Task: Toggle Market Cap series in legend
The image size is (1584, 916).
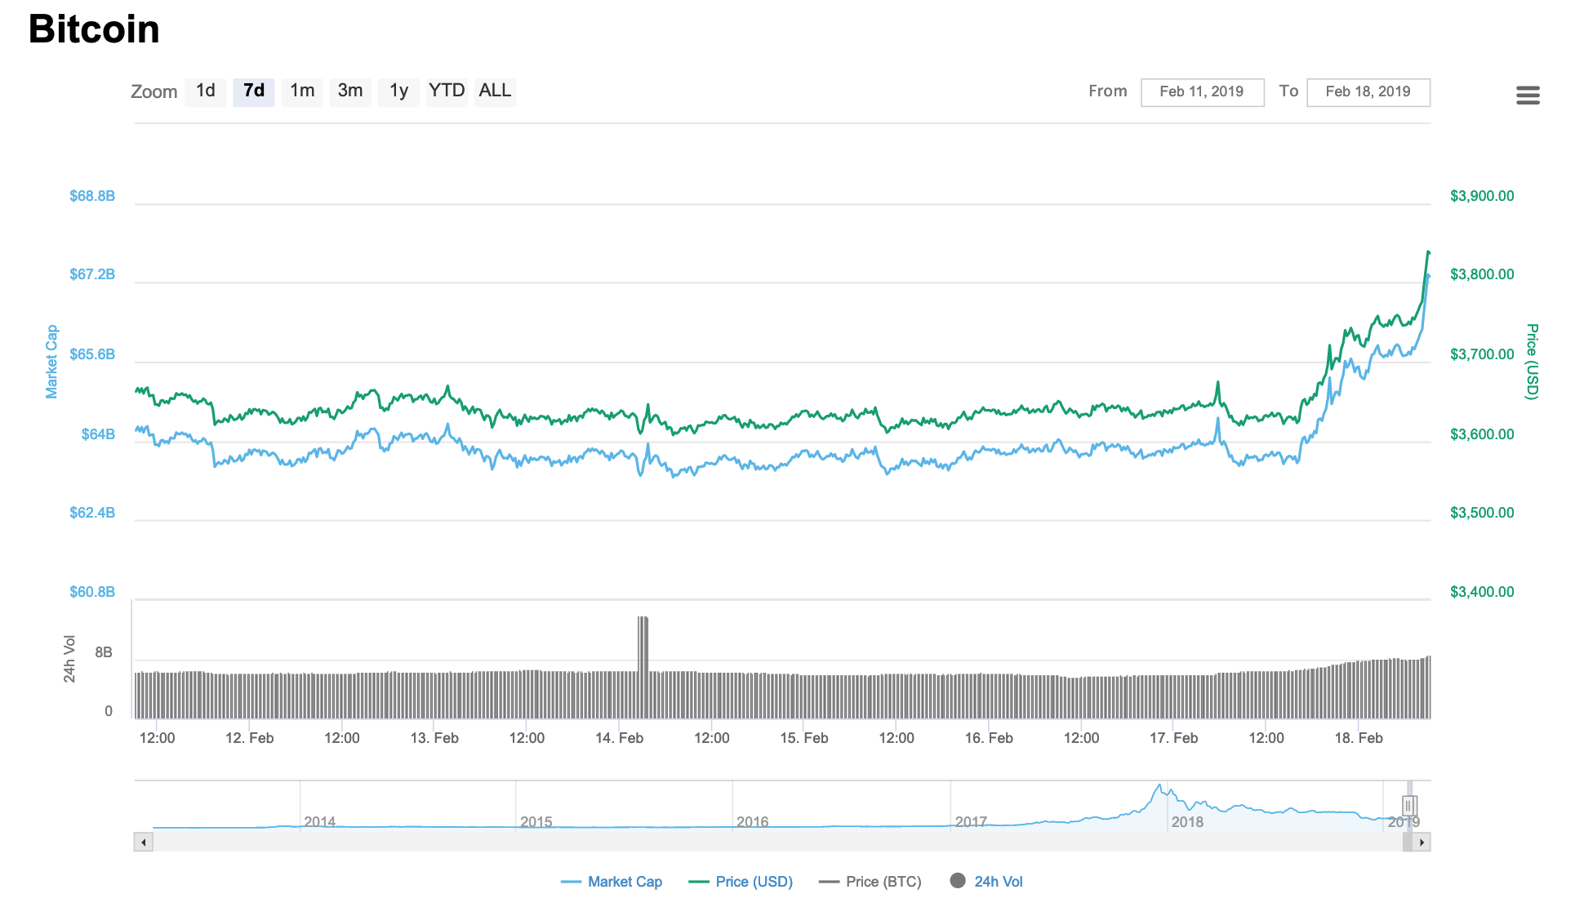Action: [612, 882]
